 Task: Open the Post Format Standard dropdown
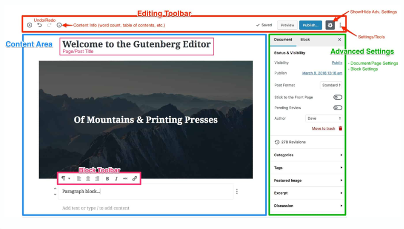click(331, 85)
